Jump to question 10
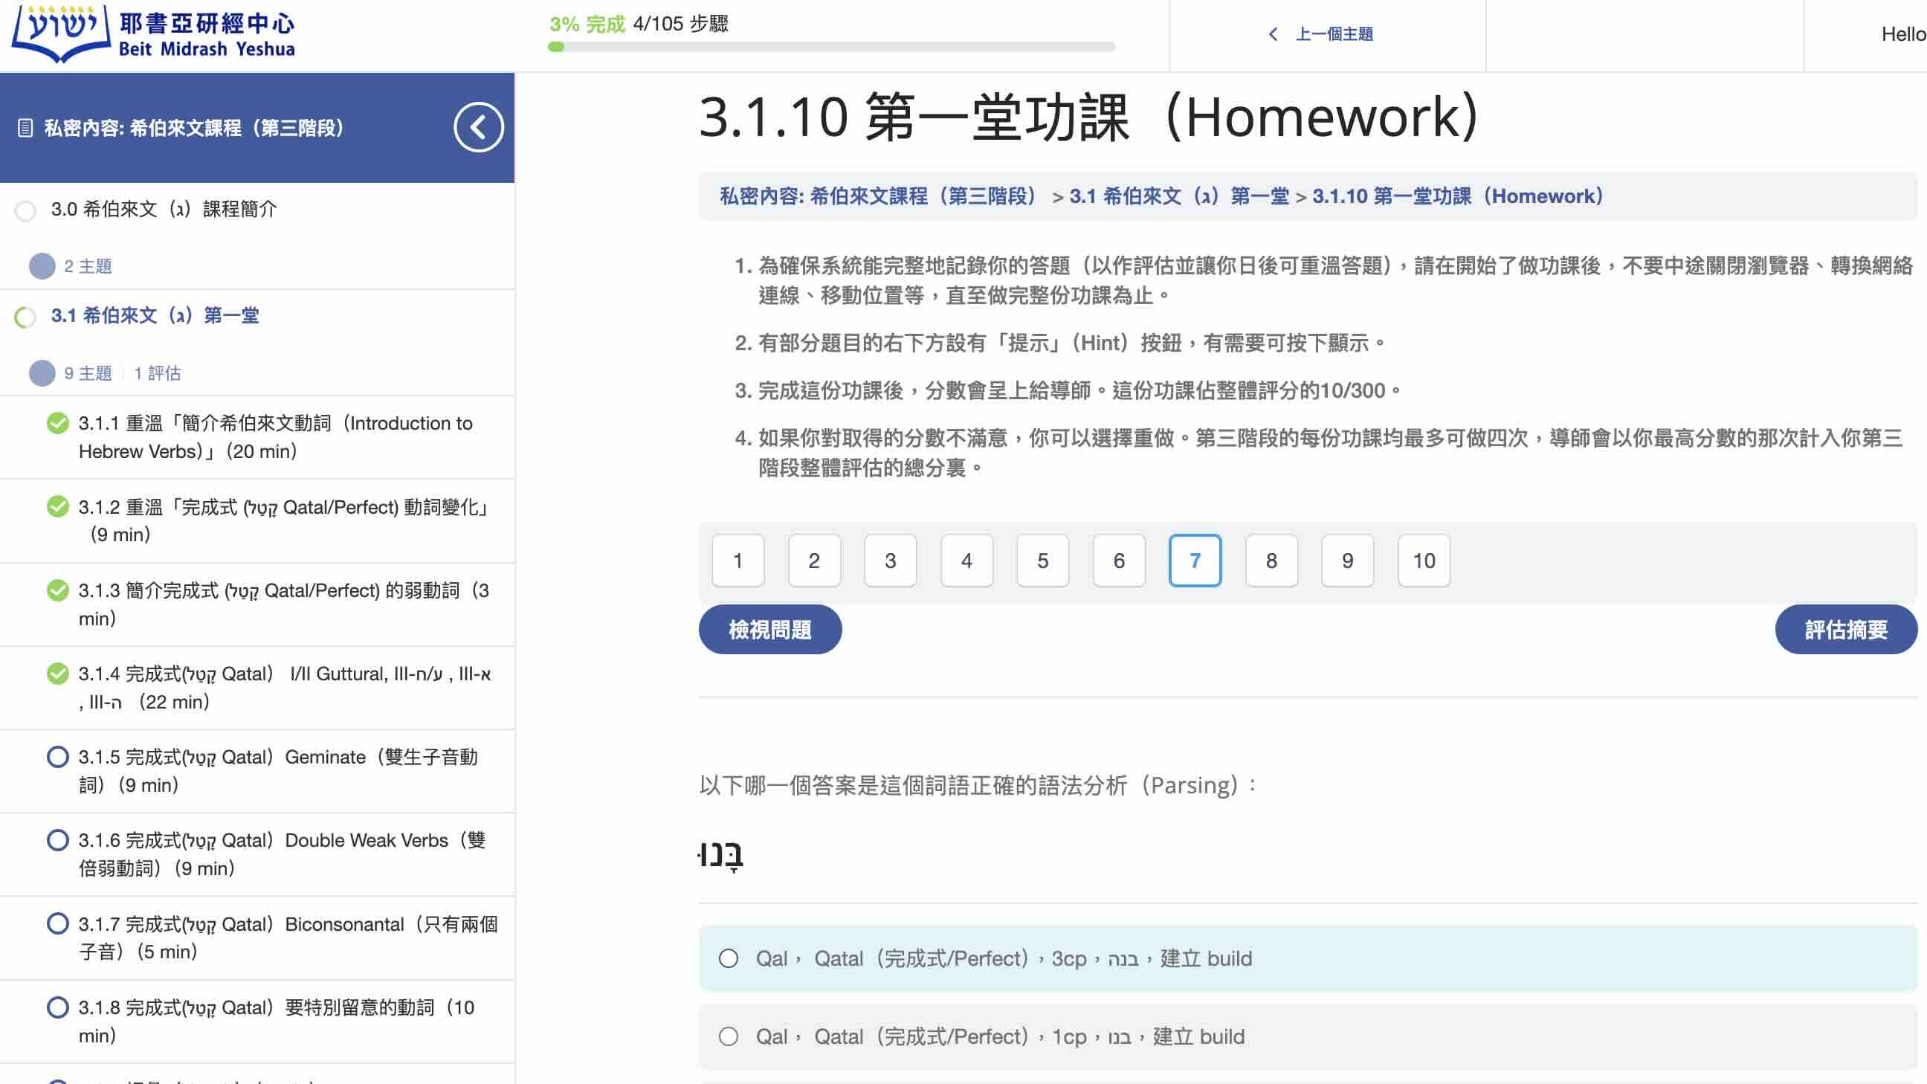Image resolution: width=1927 pixels, height=1084 pixels. point(1424,561)
